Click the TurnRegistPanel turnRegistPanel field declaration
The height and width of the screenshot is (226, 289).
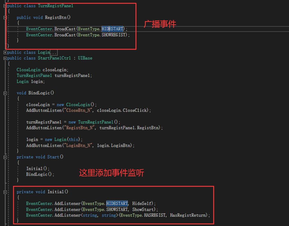coord(54,75)
